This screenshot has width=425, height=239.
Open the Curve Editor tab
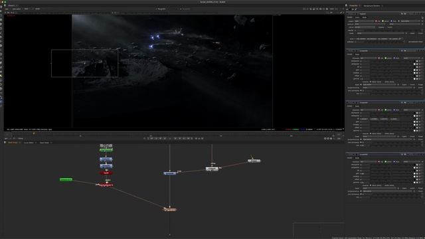pos(29,143)
